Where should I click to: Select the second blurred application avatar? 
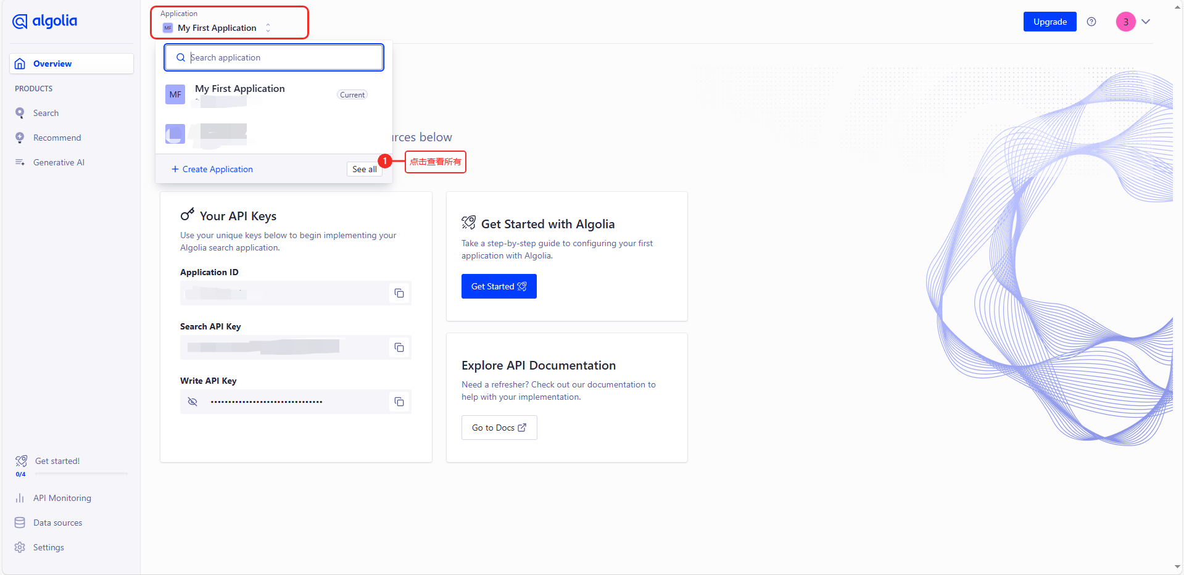click(x=175, y=134)
